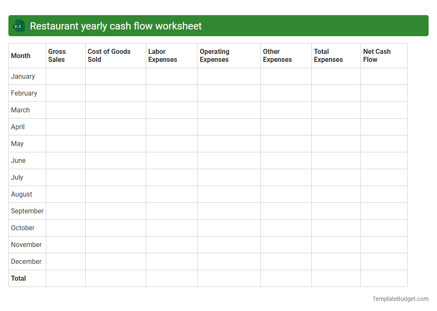Click the April row label
This screenshot has width=437, height=311.
coord(18,127)
